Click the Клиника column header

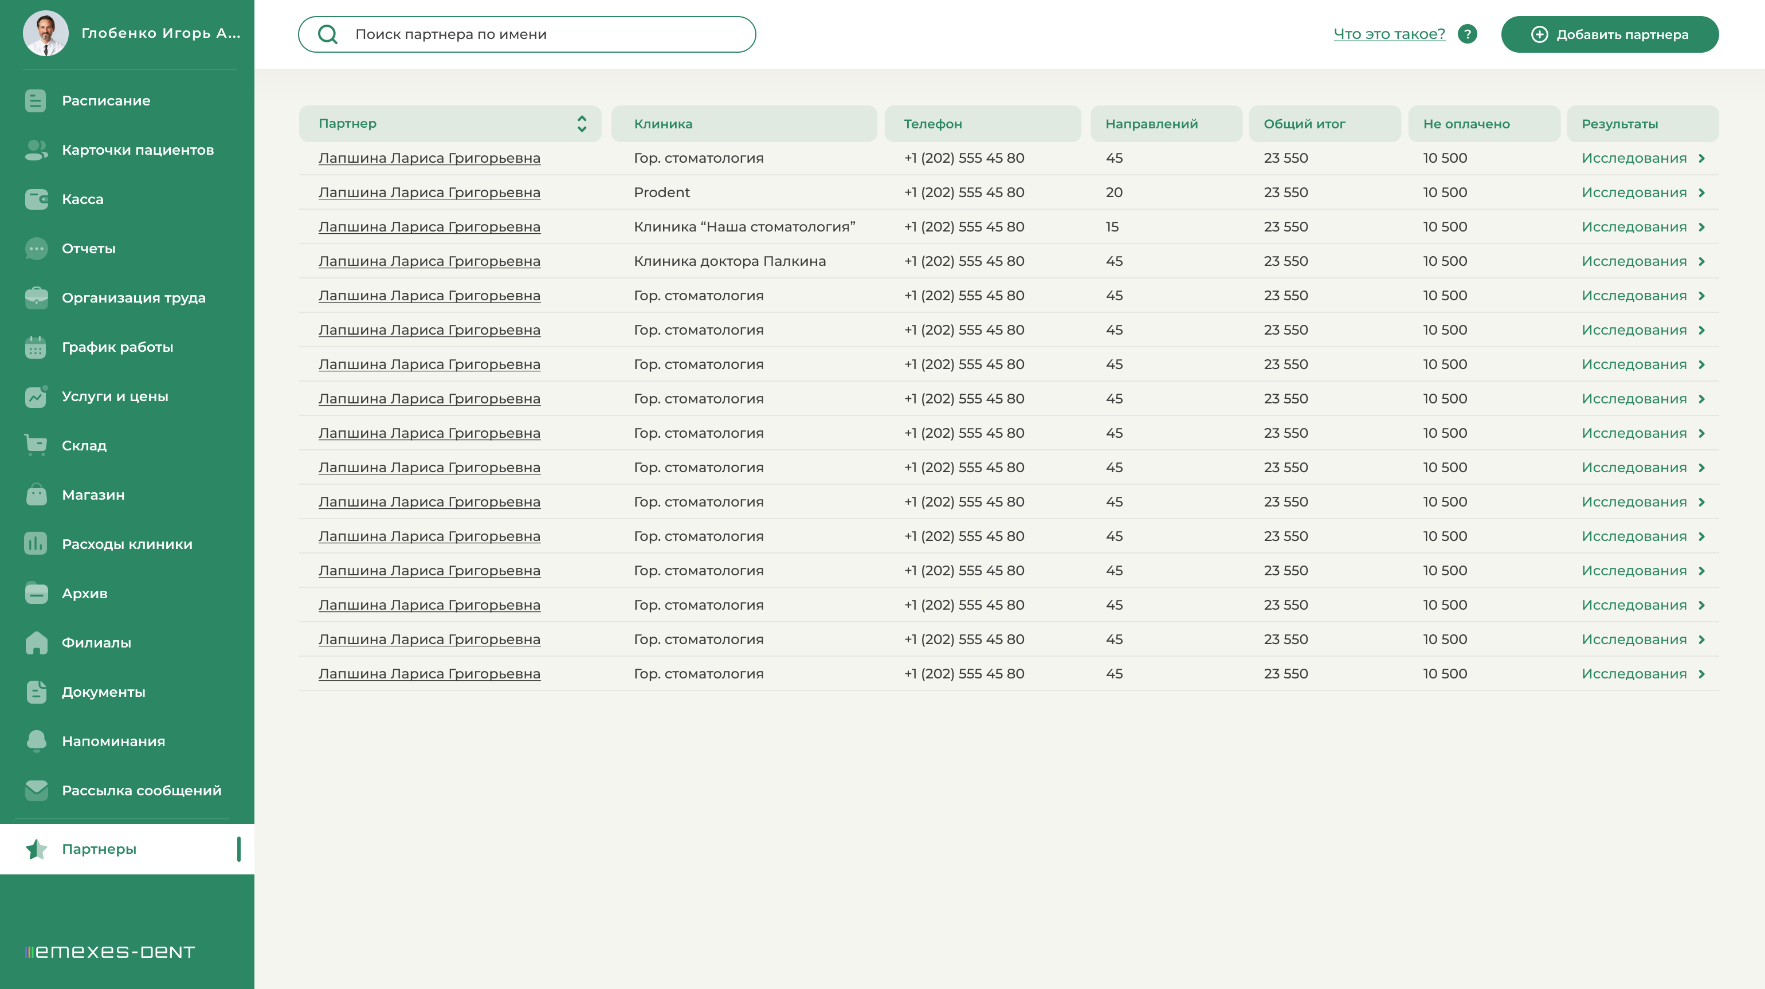click(x=743, y=123)
